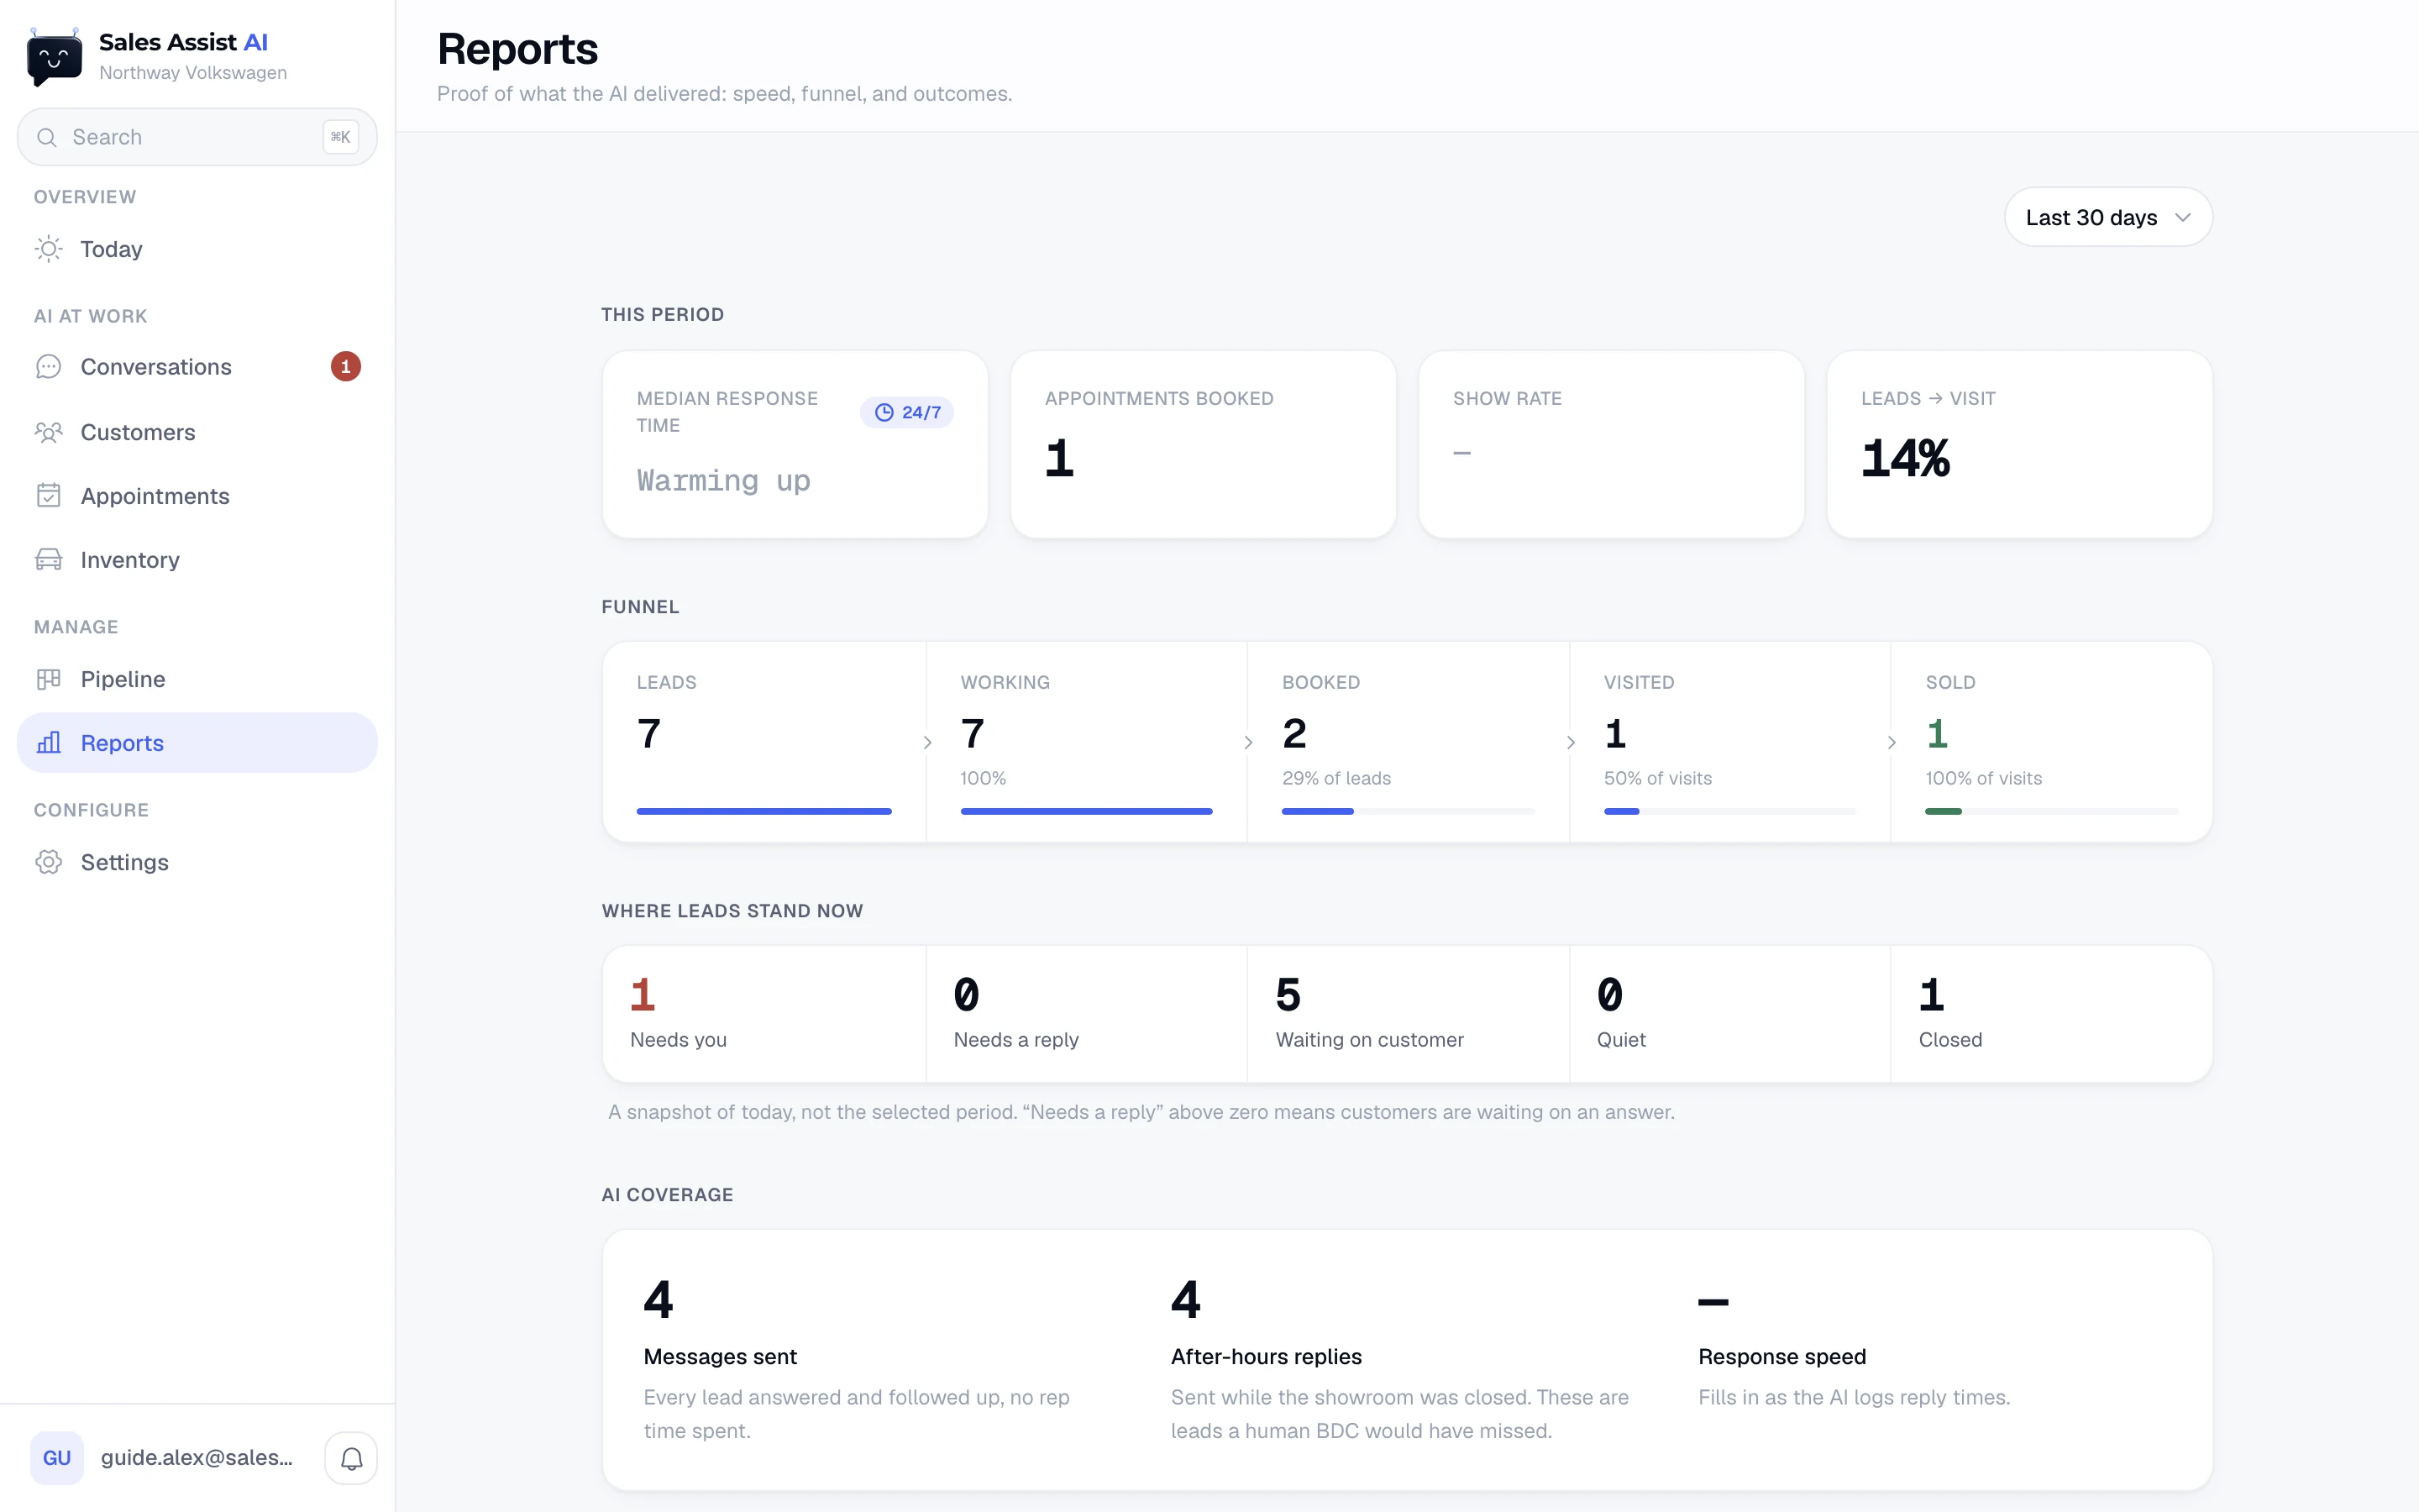Click the 14% Leads to Visit value
Screen dimensions: 2419x1512
(1905, 459)
